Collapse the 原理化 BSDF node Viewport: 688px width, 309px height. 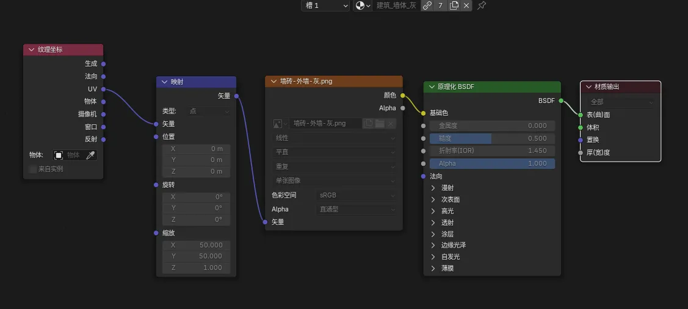click(432, 87)
